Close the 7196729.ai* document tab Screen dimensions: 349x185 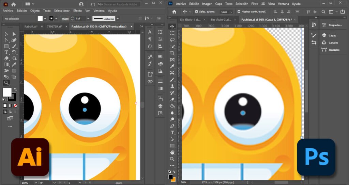66,27
